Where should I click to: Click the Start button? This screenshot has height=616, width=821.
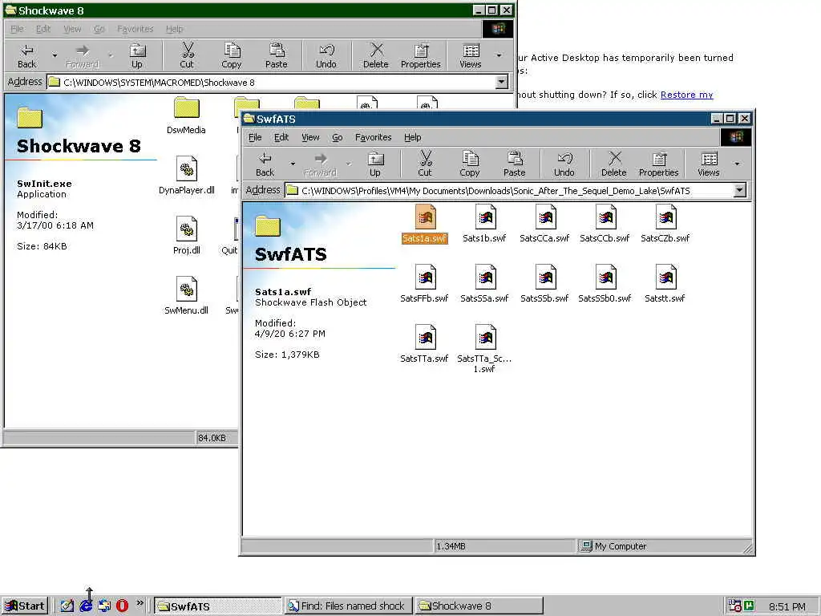[x=25, y=606]
